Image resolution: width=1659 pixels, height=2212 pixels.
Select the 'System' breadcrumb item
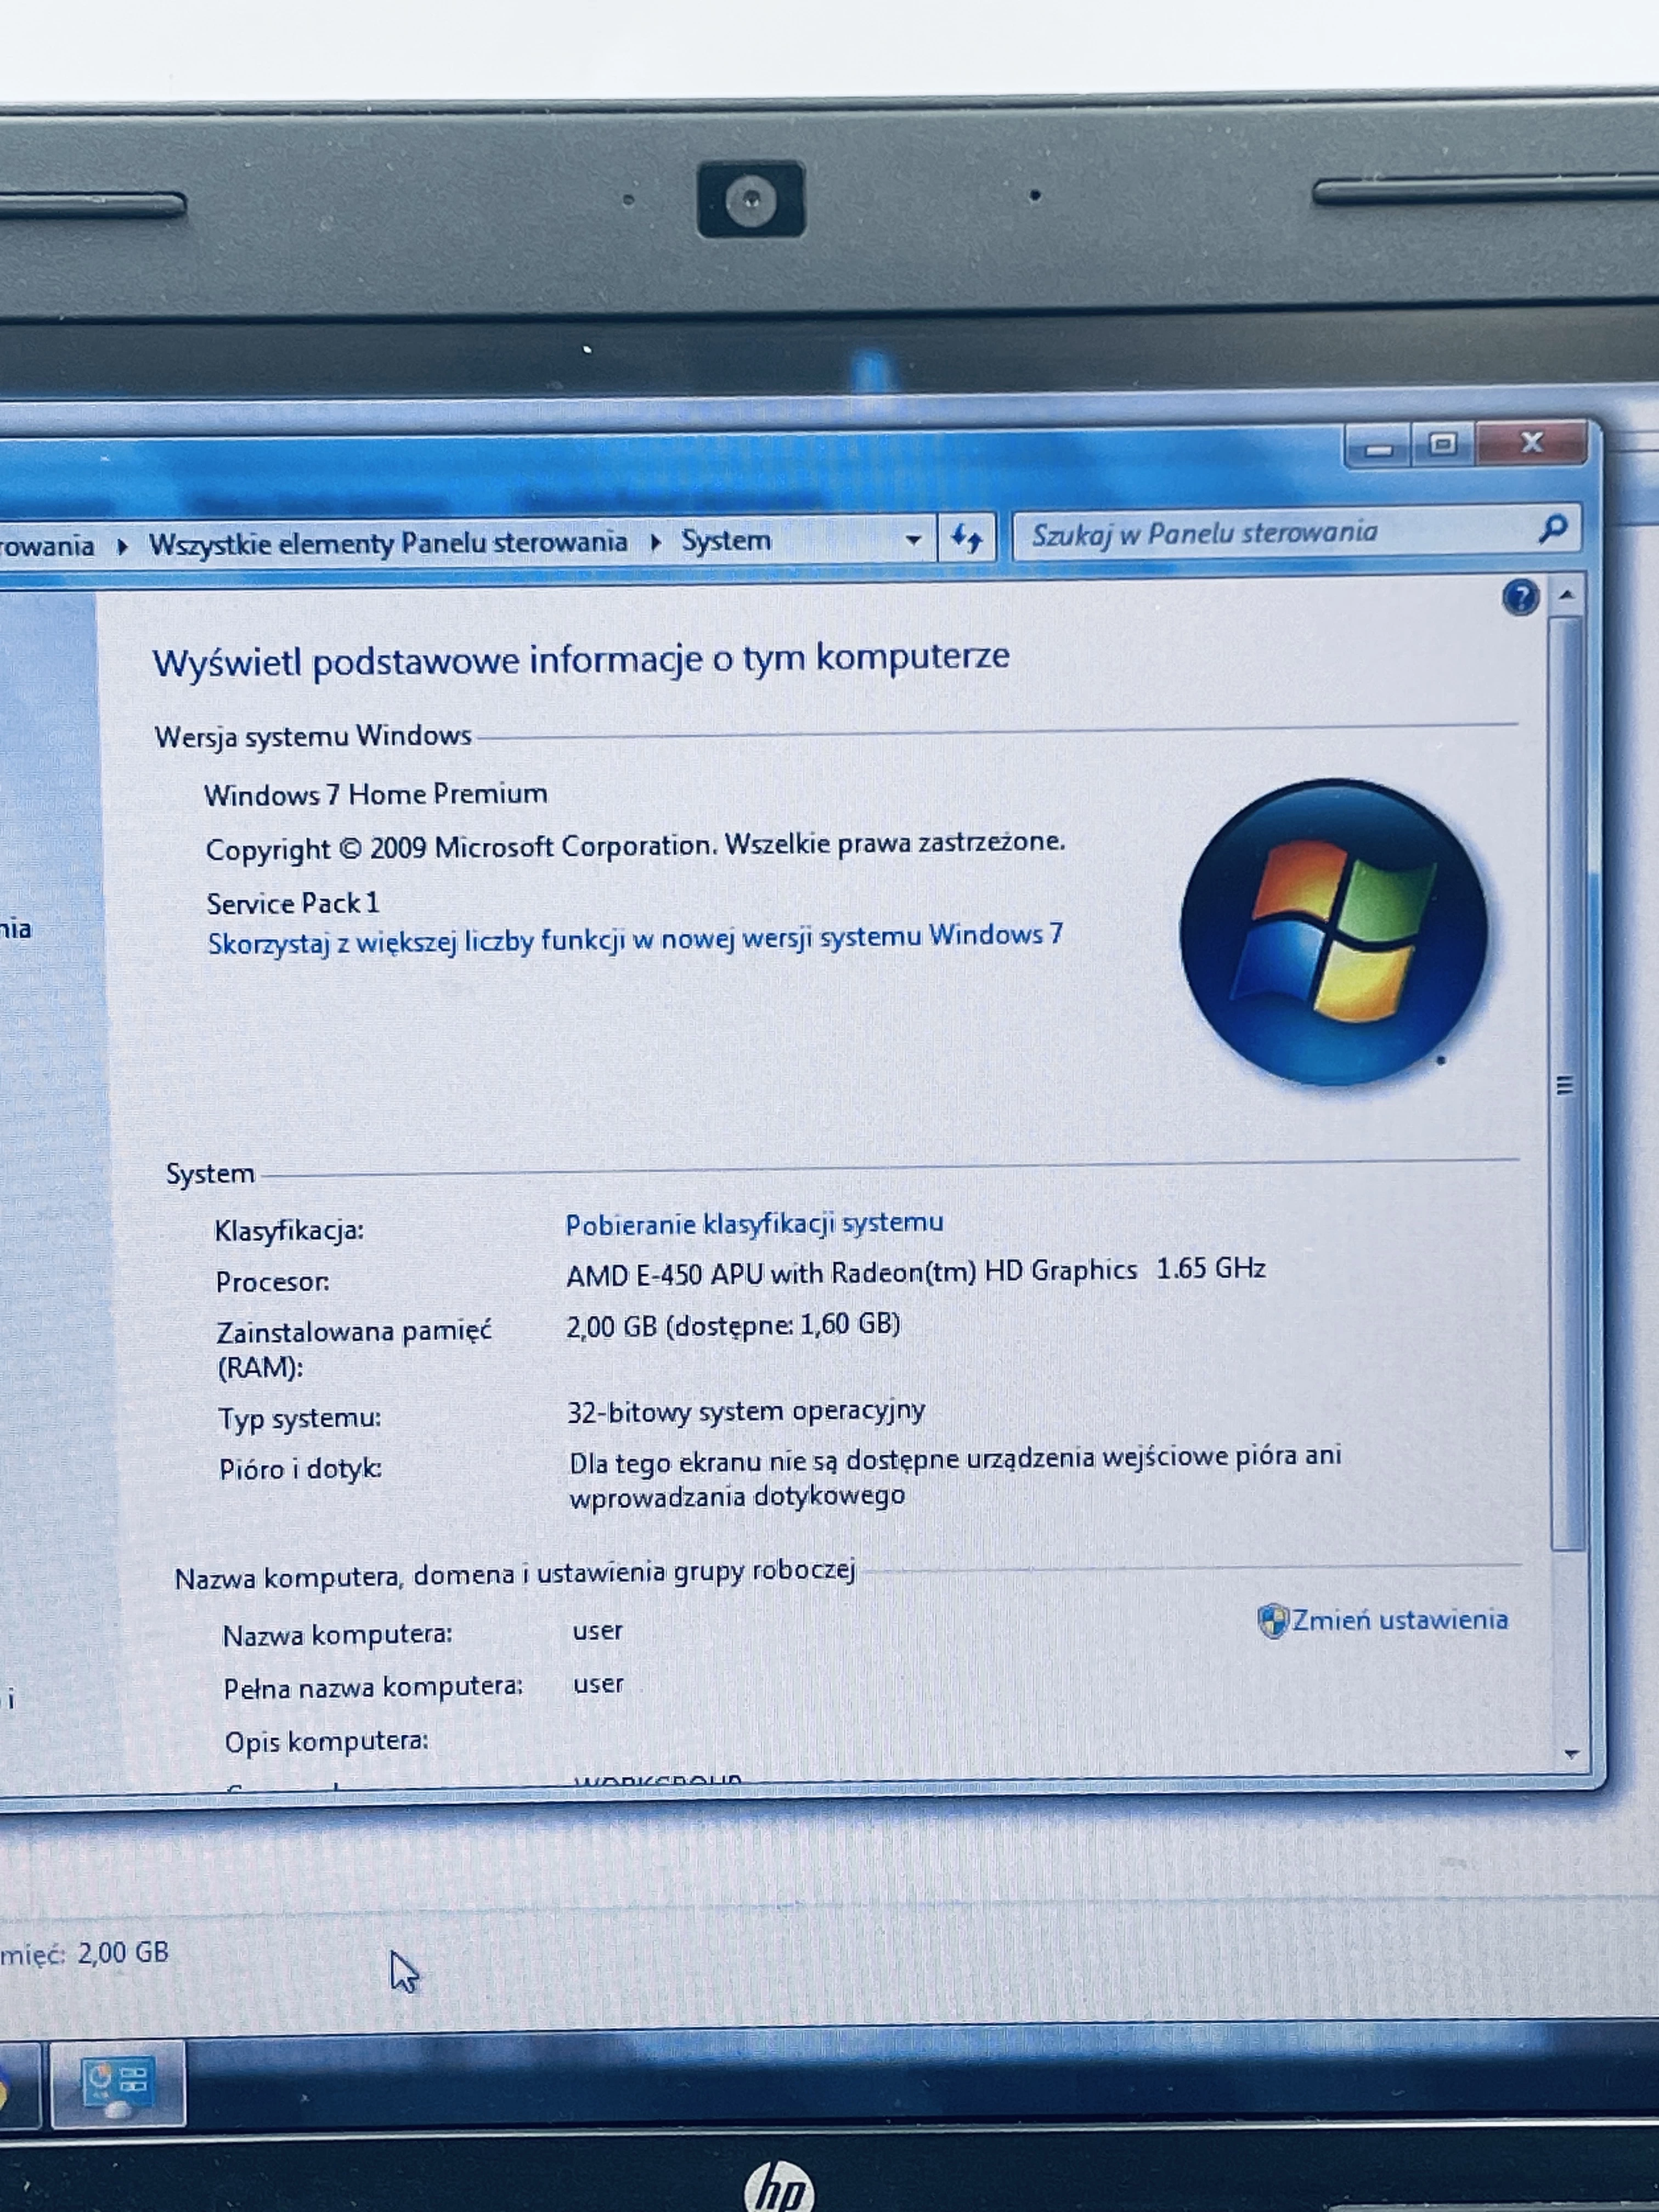click(x=726, y=541)
